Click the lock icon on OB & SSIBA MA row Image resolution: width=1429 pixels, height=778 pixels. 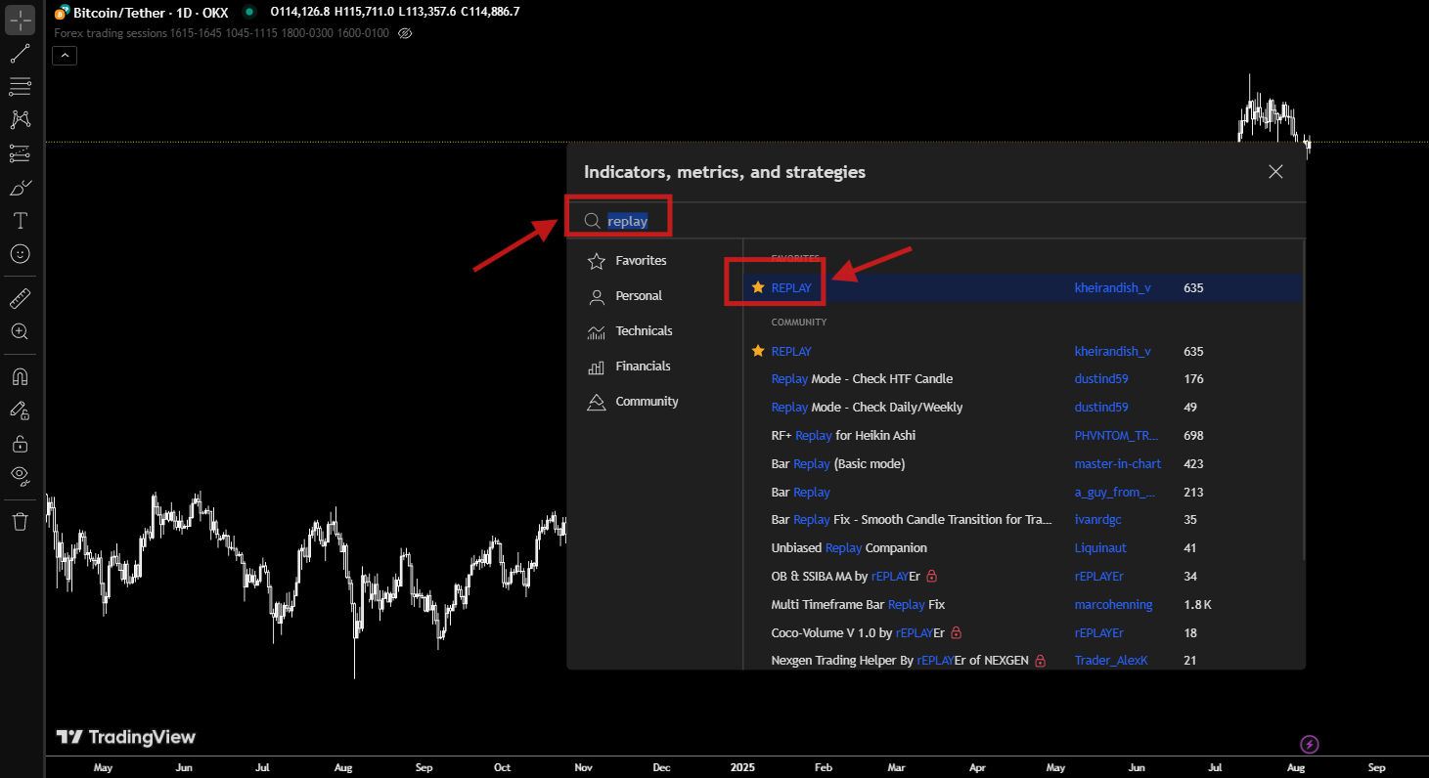932,576
